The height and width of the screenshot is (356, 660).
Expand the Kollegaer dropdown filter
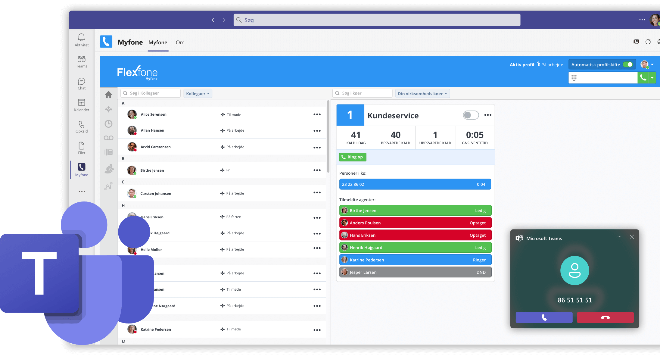(198, 93)
